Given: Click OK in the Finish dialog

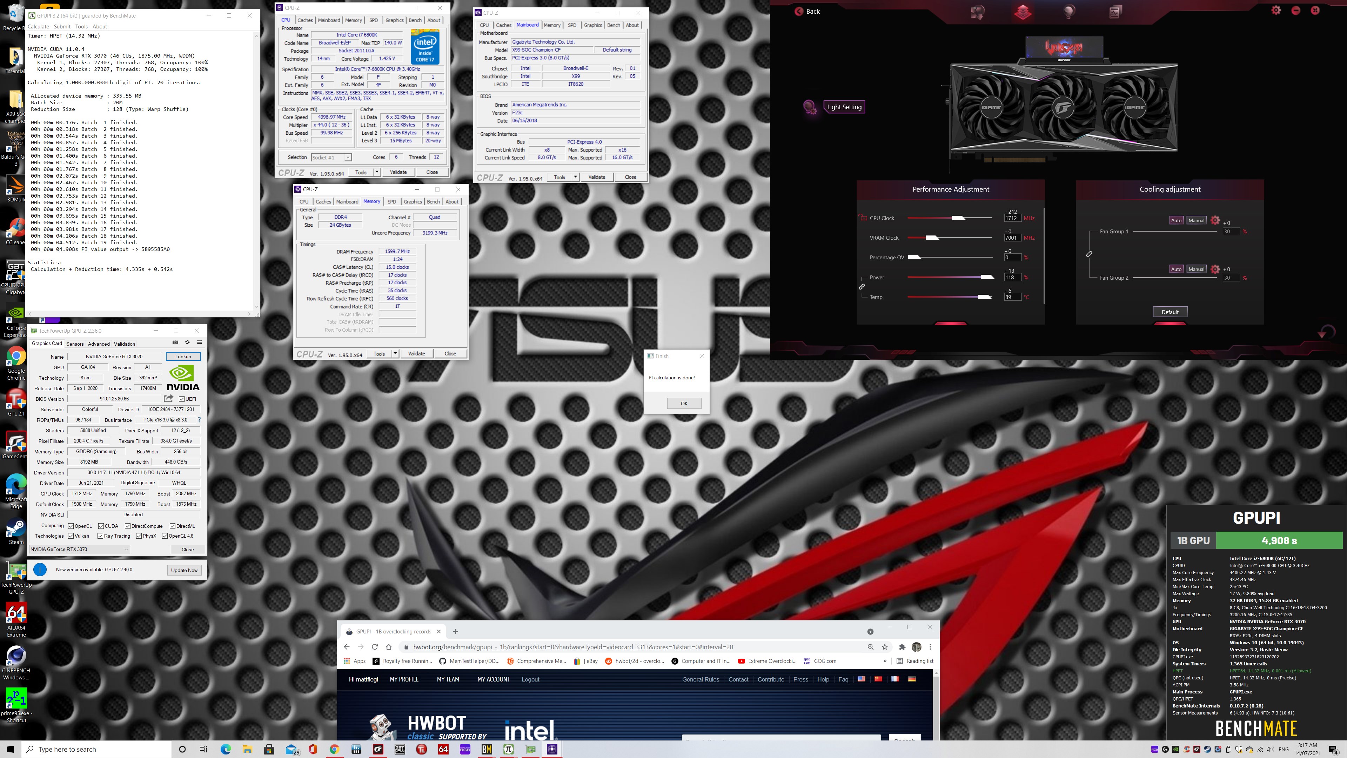Looking at the screenshot, I should pyautogui.click(x=684, y=403).
